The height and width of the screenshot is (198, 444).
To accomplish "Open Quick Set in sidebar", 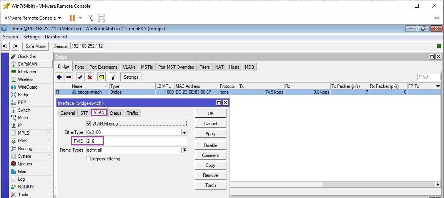I will pyautogui.click(x=27, y=56).
